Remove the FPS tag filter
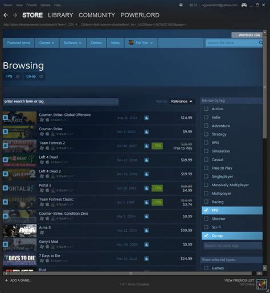The width and height of the screenshot is (270, 293). click(x=18, y=76)
